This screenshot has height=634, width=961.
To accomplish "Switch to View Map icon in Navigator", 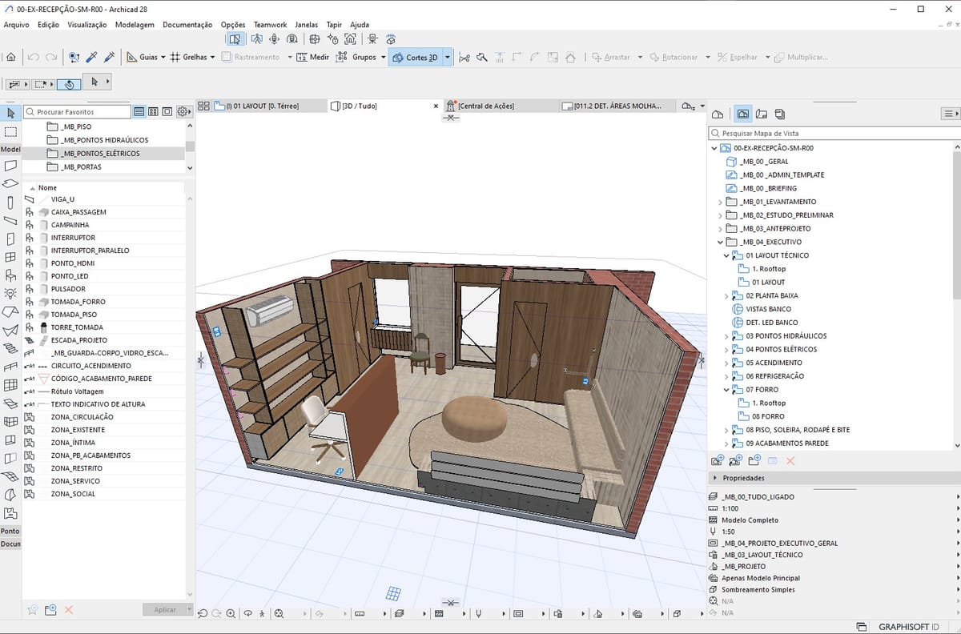I will 743,114.
